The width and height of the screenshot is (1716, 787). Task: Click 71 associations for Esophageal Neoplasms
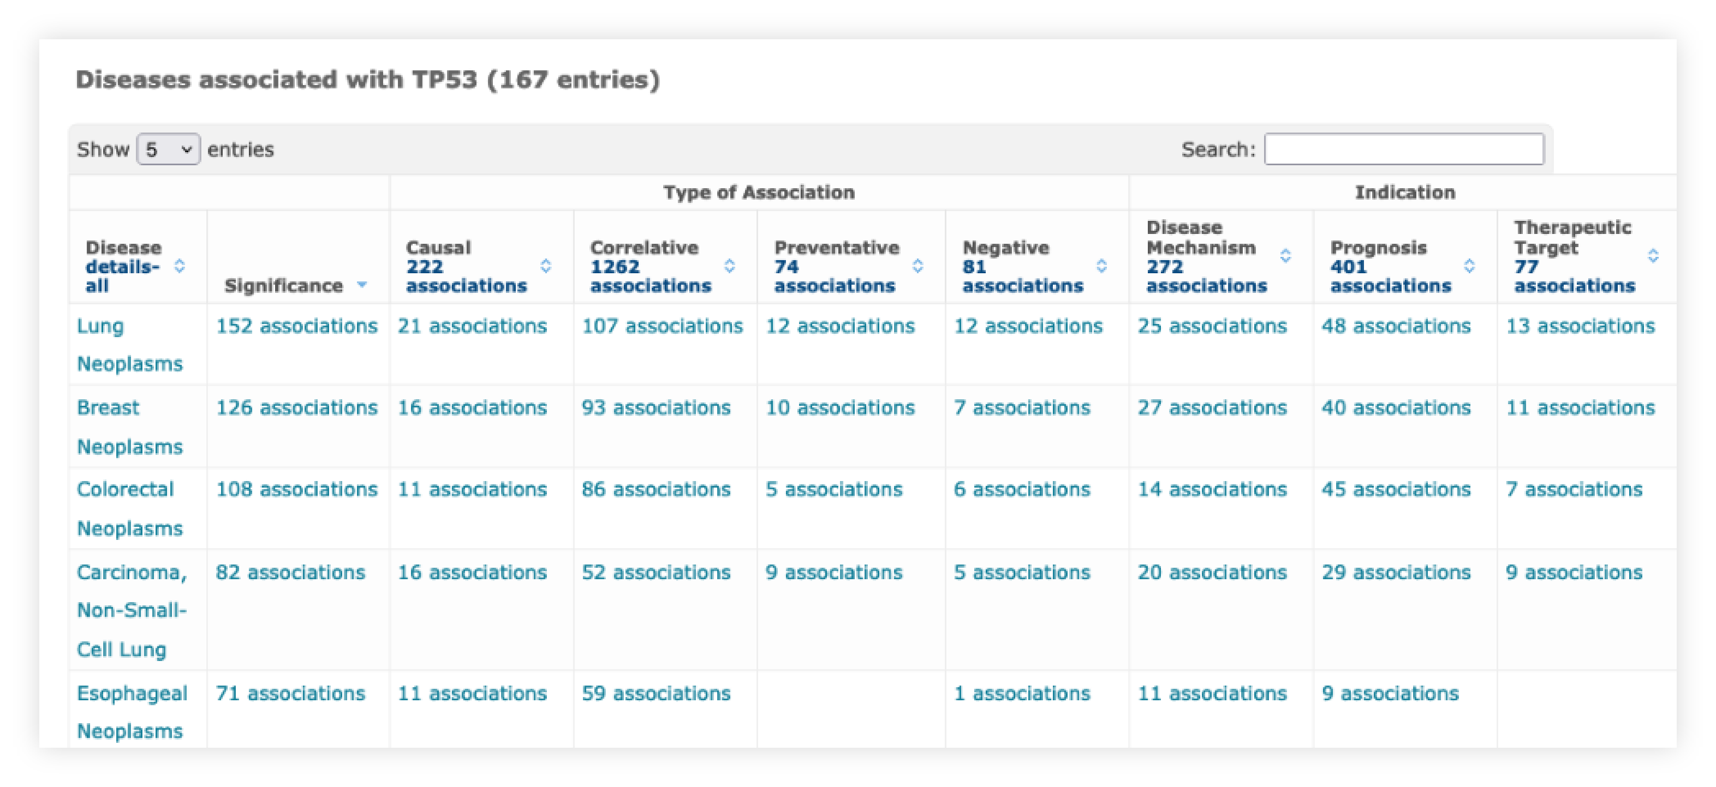coord(290,693)
